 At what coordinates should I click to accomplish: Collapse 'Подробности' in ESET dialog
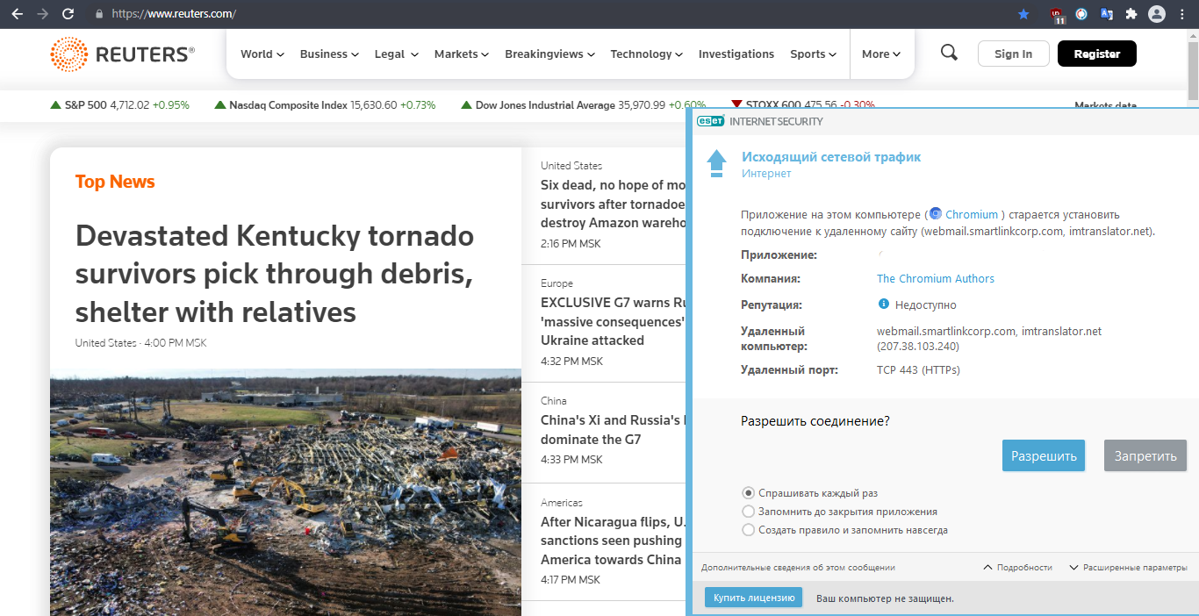coord(1017,568)
